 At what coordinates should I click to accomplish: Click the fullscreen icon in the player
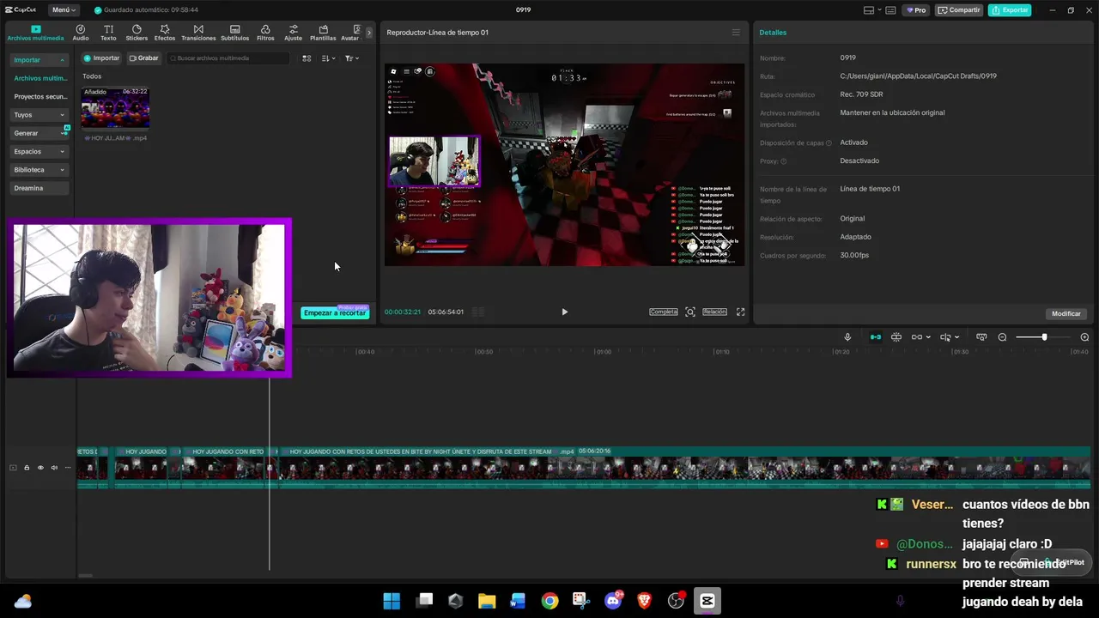pos(740,312)
